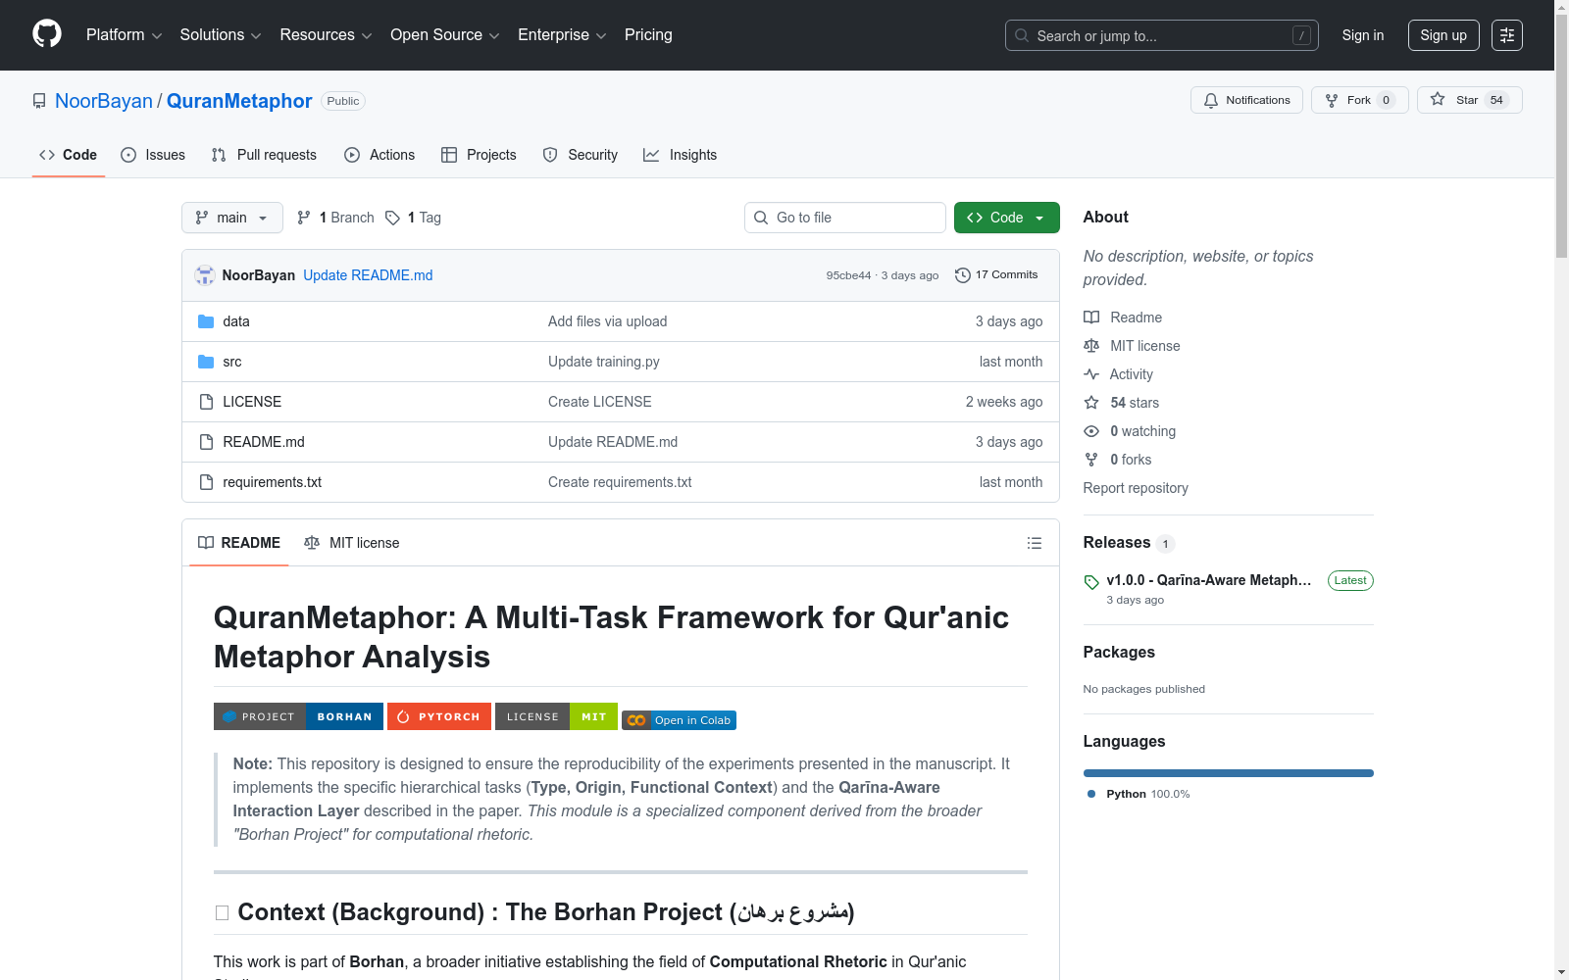Click the Project Borhan badge

tap(298, 716)
